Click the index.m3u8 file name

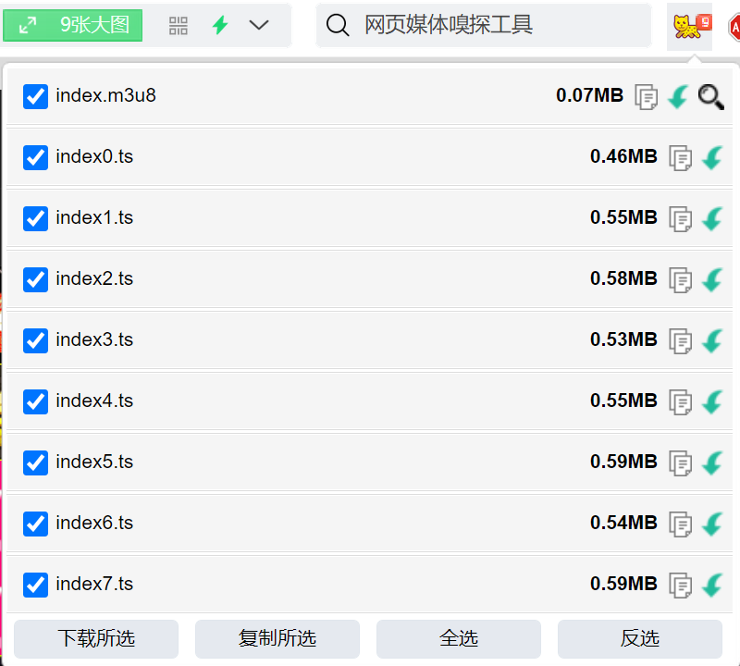pyautogui.click(x=105, y=96)
